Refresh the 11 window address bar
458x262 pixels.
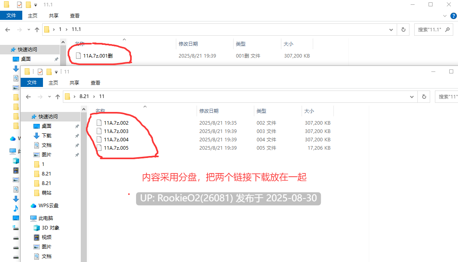click(x=424, y=97)
